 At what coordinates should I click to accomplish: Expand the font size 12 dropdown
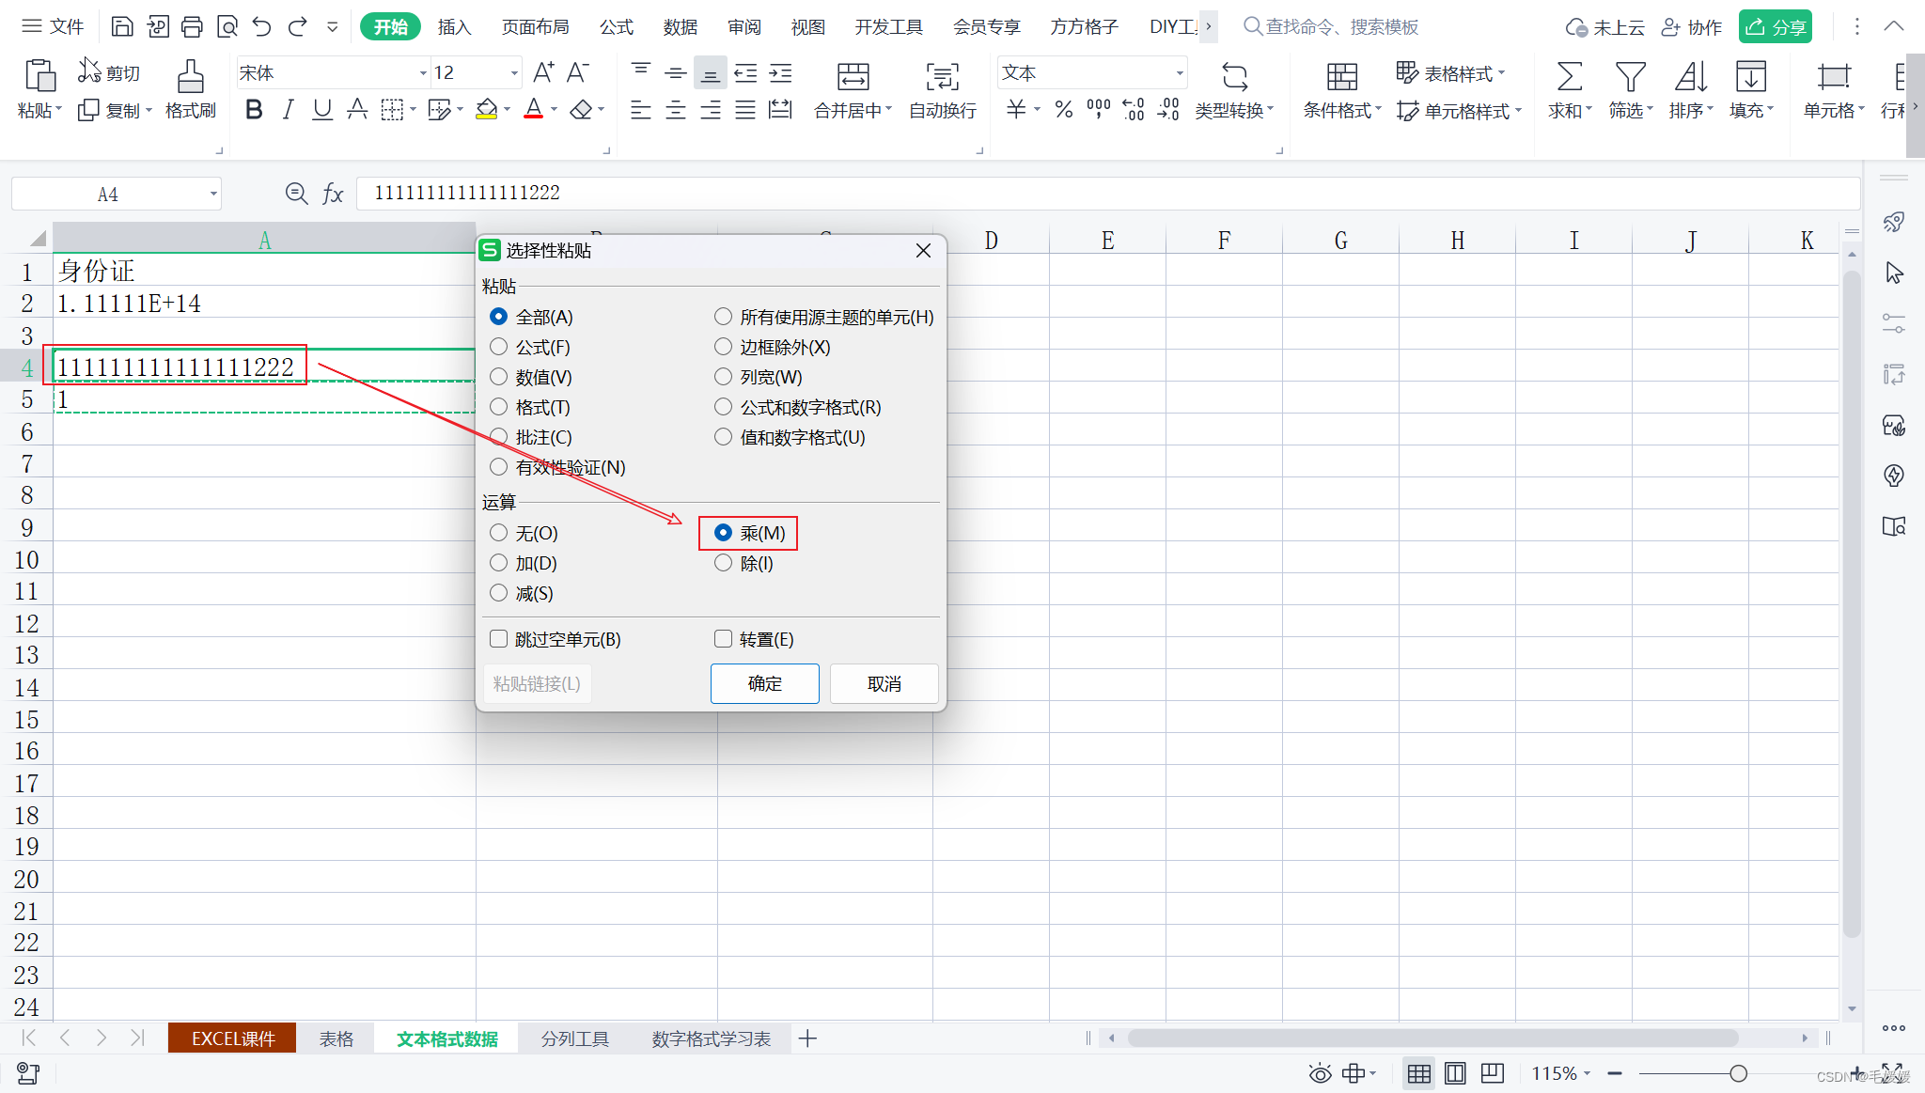[514, 73]
